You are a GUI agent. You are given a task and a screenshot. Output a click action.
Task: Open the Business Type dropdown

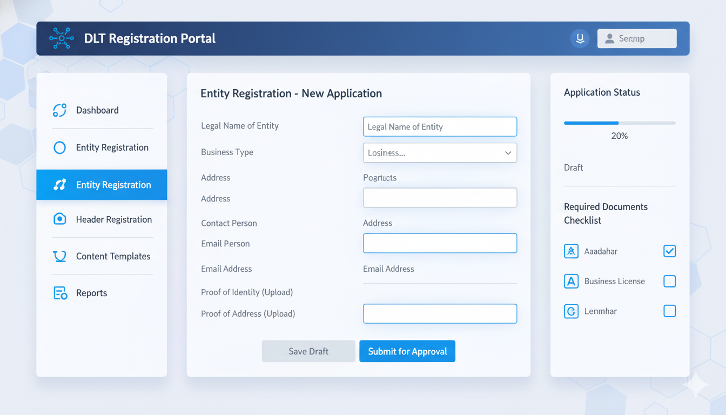tap(440, 153)
